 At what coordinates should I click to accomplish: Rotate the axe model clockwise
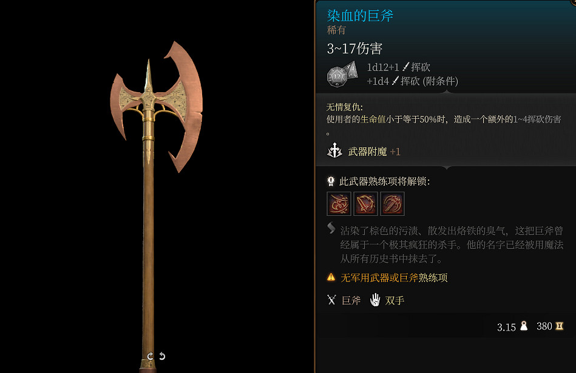coord(150,356)
